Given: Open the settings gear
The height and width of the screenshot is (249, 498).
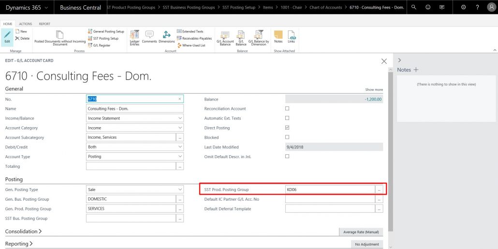Looking at the screenshot, I should [x=463, y=7].
